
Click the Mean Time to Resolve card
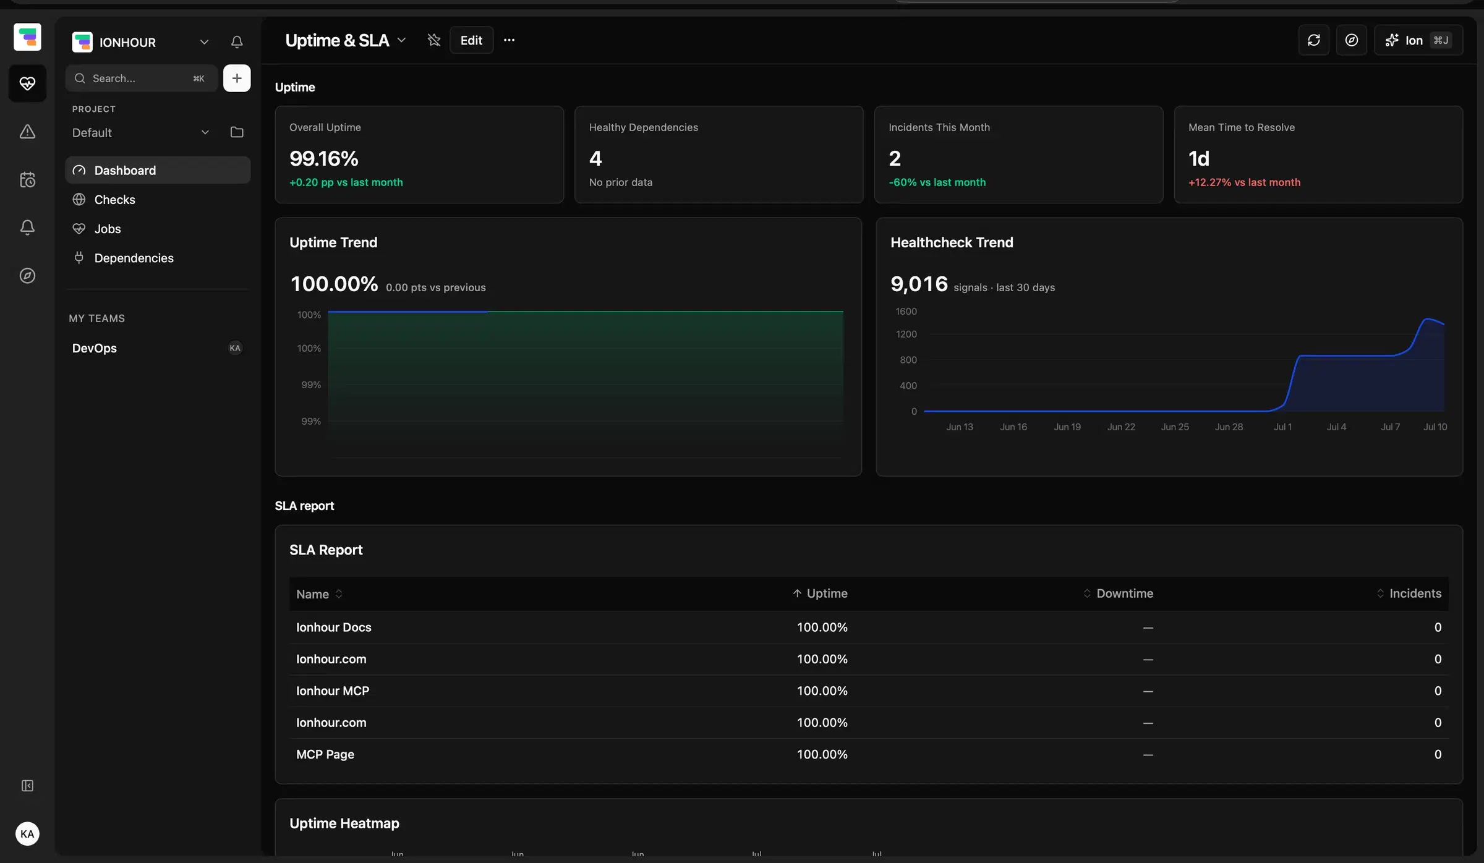[x=1318, y=155]
